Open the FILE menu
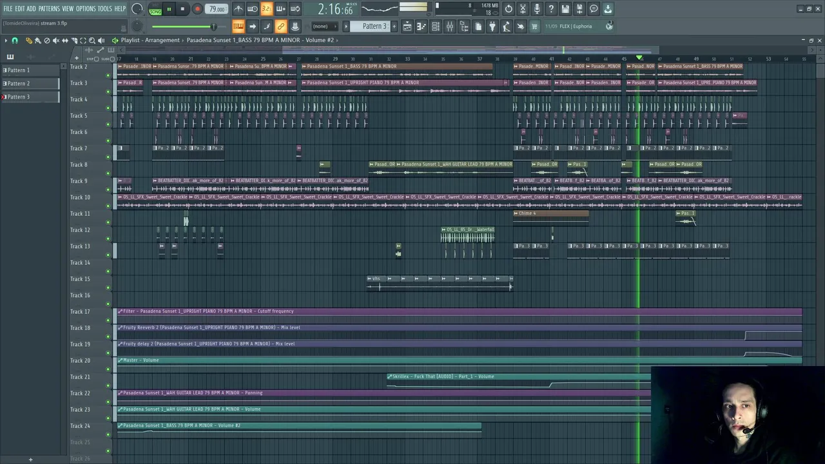The height and width of the screenshot is (464, 825). click(x=8, y=9)
